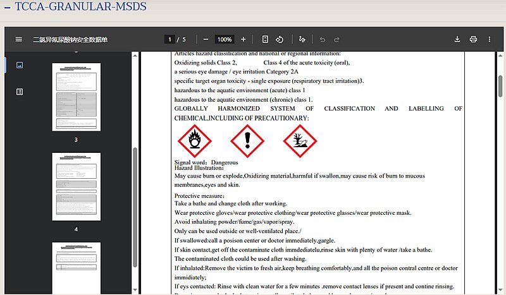Switch to thumbnail view in sidebar

pyautogui.click(x=20, y=65)
